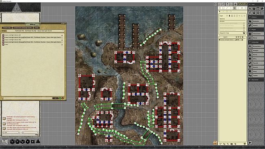265x149 pixels.
Task: Toggle the fourth Occluder option radio
Action: [244, 30]
